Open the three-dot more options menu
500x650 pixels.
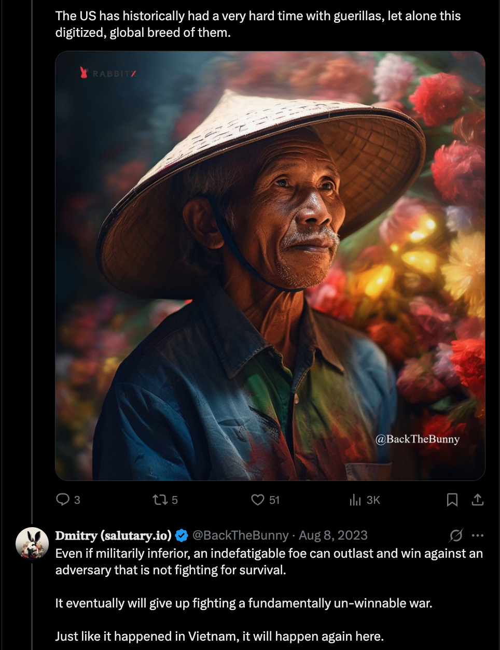[x=478, y=535]
